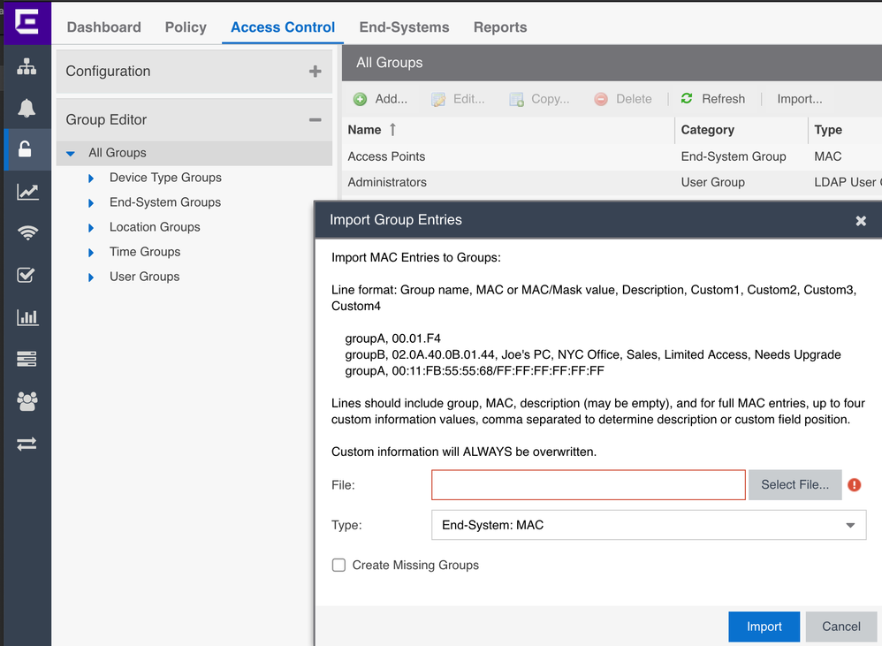Collapse the Group Editor panel
This screenshot has height=646, width=882.
pos(315,120)
